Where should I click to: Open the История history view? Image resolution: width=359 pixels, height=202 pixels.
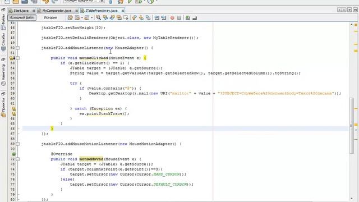[50, 17]
